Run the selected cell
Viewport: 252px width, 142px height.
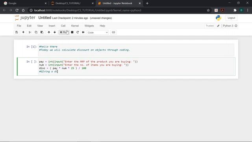pyautogui.click(x=64, y=32)
